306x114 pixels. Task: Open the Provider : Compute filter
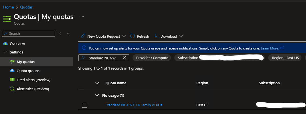[152, 58]
